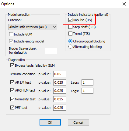
Task: Click the Blocks input field
Action: pyautogui.click(x=51, y=51)
